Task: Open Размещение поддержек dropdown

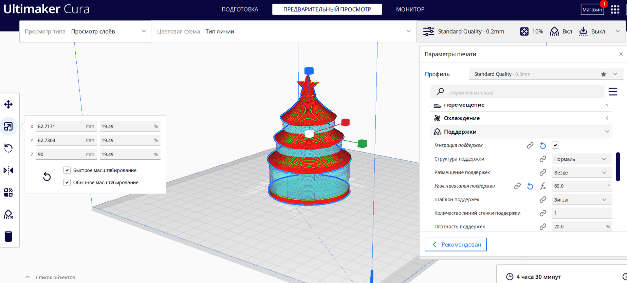Action: coord(582,173)
